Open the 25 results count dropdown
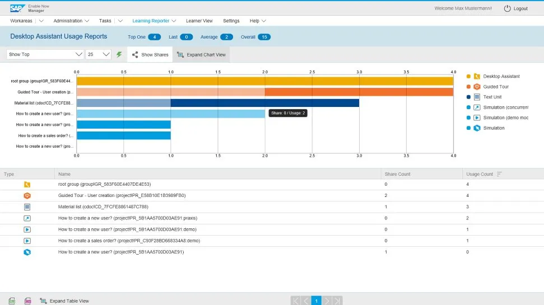Screen dimensions: 544x305 [x=99, y=54]
